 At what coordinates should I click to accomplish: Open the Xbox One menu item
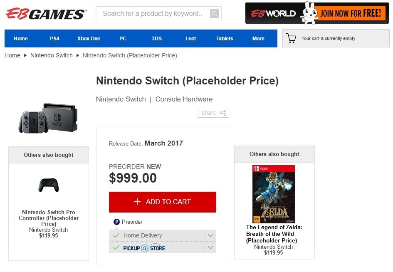89,39
